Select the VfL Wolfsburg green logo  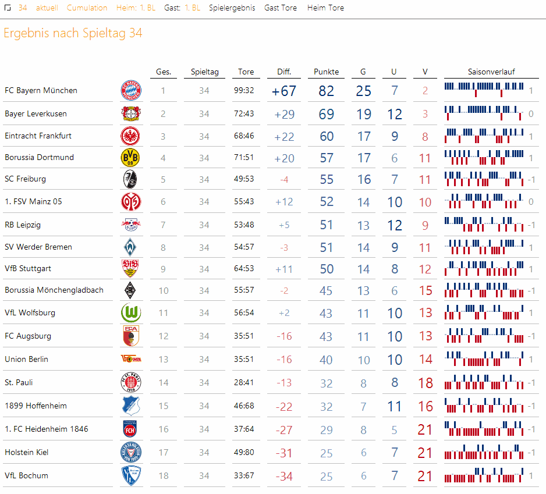[x=130, y=313]
